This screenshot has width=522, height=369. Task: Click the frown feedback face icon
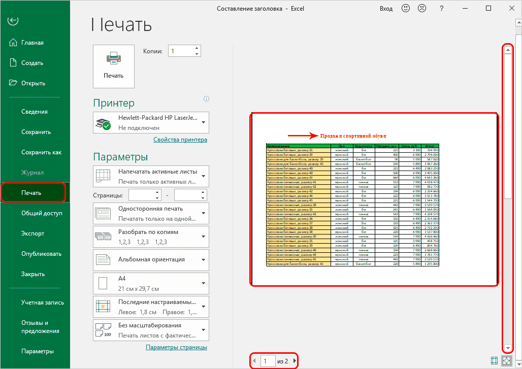pos(421,9)
